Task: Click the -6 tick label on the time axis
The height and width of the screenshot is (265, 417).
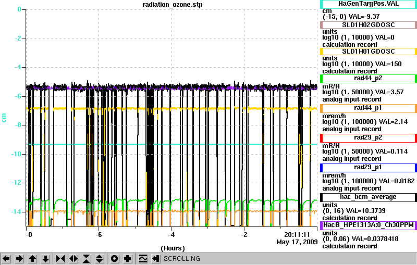Action: 99,235
